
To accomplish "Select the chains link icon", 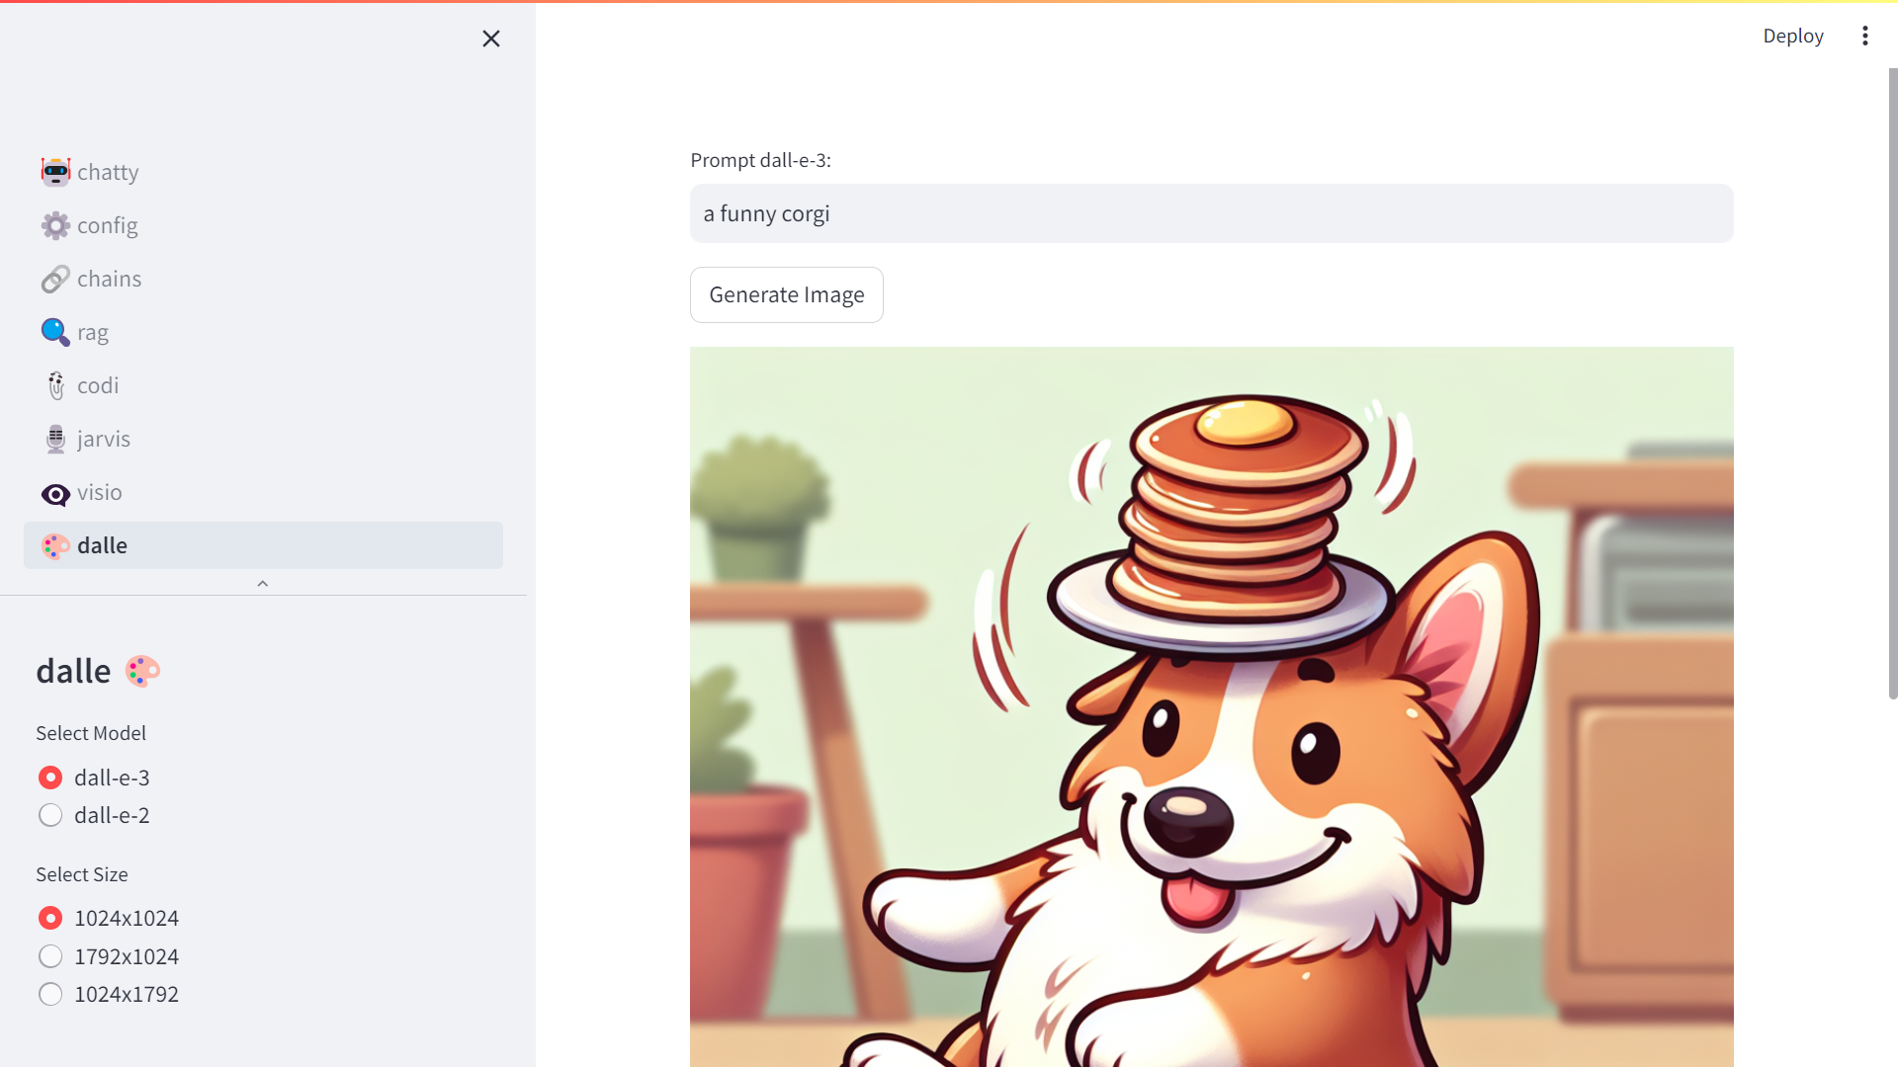I will point(55,279).
